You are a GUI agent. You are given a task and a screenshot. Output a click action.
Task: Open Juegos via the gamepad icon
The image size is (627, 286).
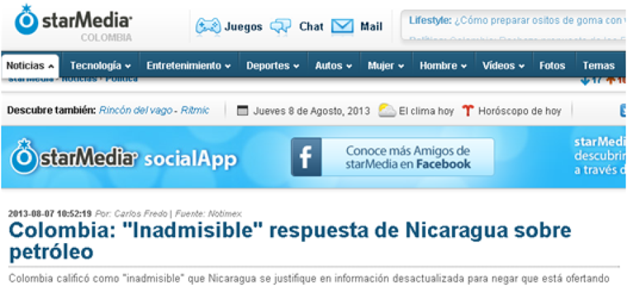pos(208,27)
